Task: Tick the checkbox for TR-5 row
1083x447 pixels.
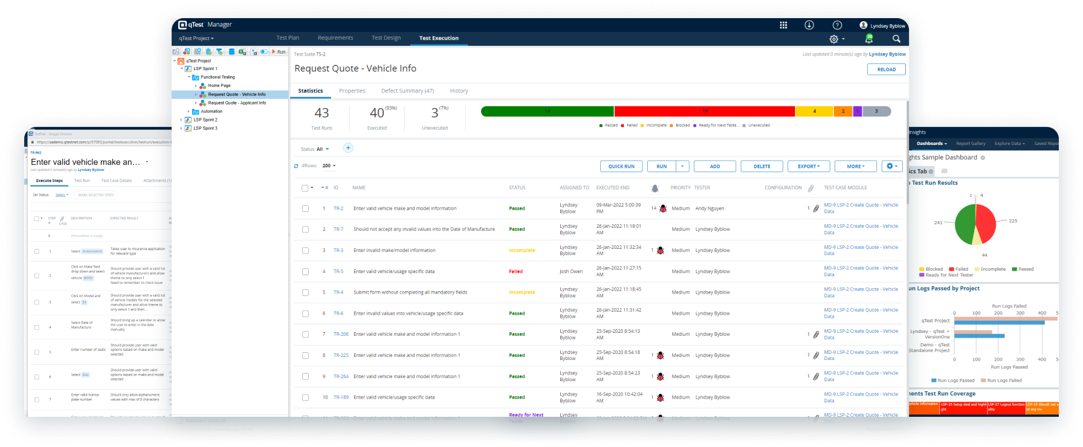Action: [x=305, y=272]
